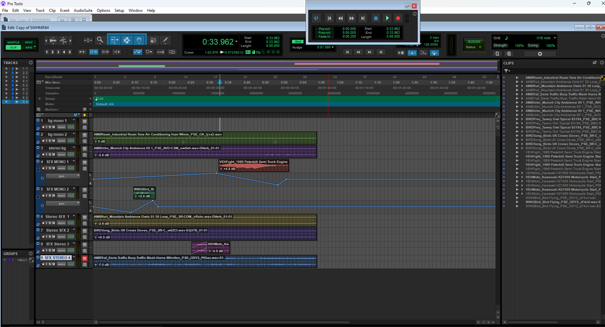Click freeze icon on bg mono 1 track

[85, 121]
